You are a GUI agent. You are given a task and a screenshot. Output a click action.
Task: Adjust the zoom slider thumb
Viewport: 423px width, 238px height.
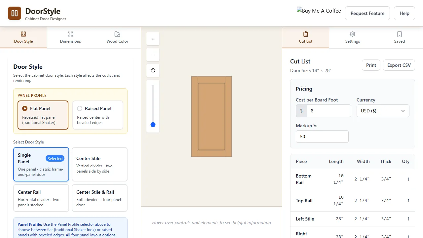(x=153, y=125)
